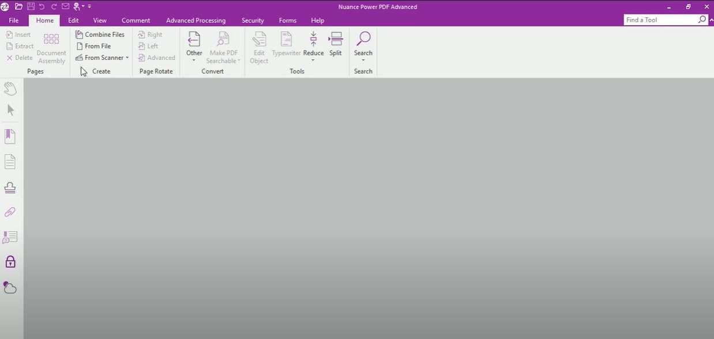Open the Customize Quick Access Toolbar dropdown
The width and height of the screenshot is (714, 339).
click(89, 6)
